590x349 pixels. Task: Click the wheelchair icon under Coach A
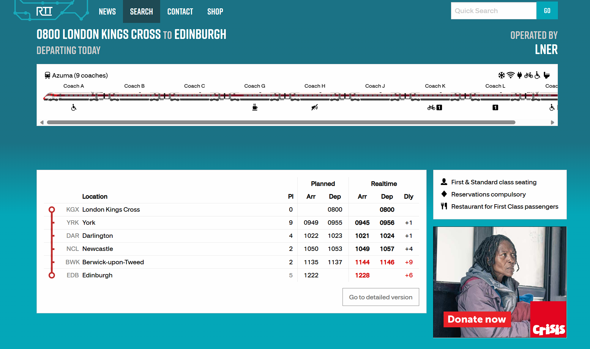click(74, 107)
